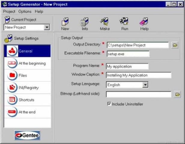Screen dimensions: 185x144
Task: Click the Current Project box icon
Action: (x=7, y=19)
